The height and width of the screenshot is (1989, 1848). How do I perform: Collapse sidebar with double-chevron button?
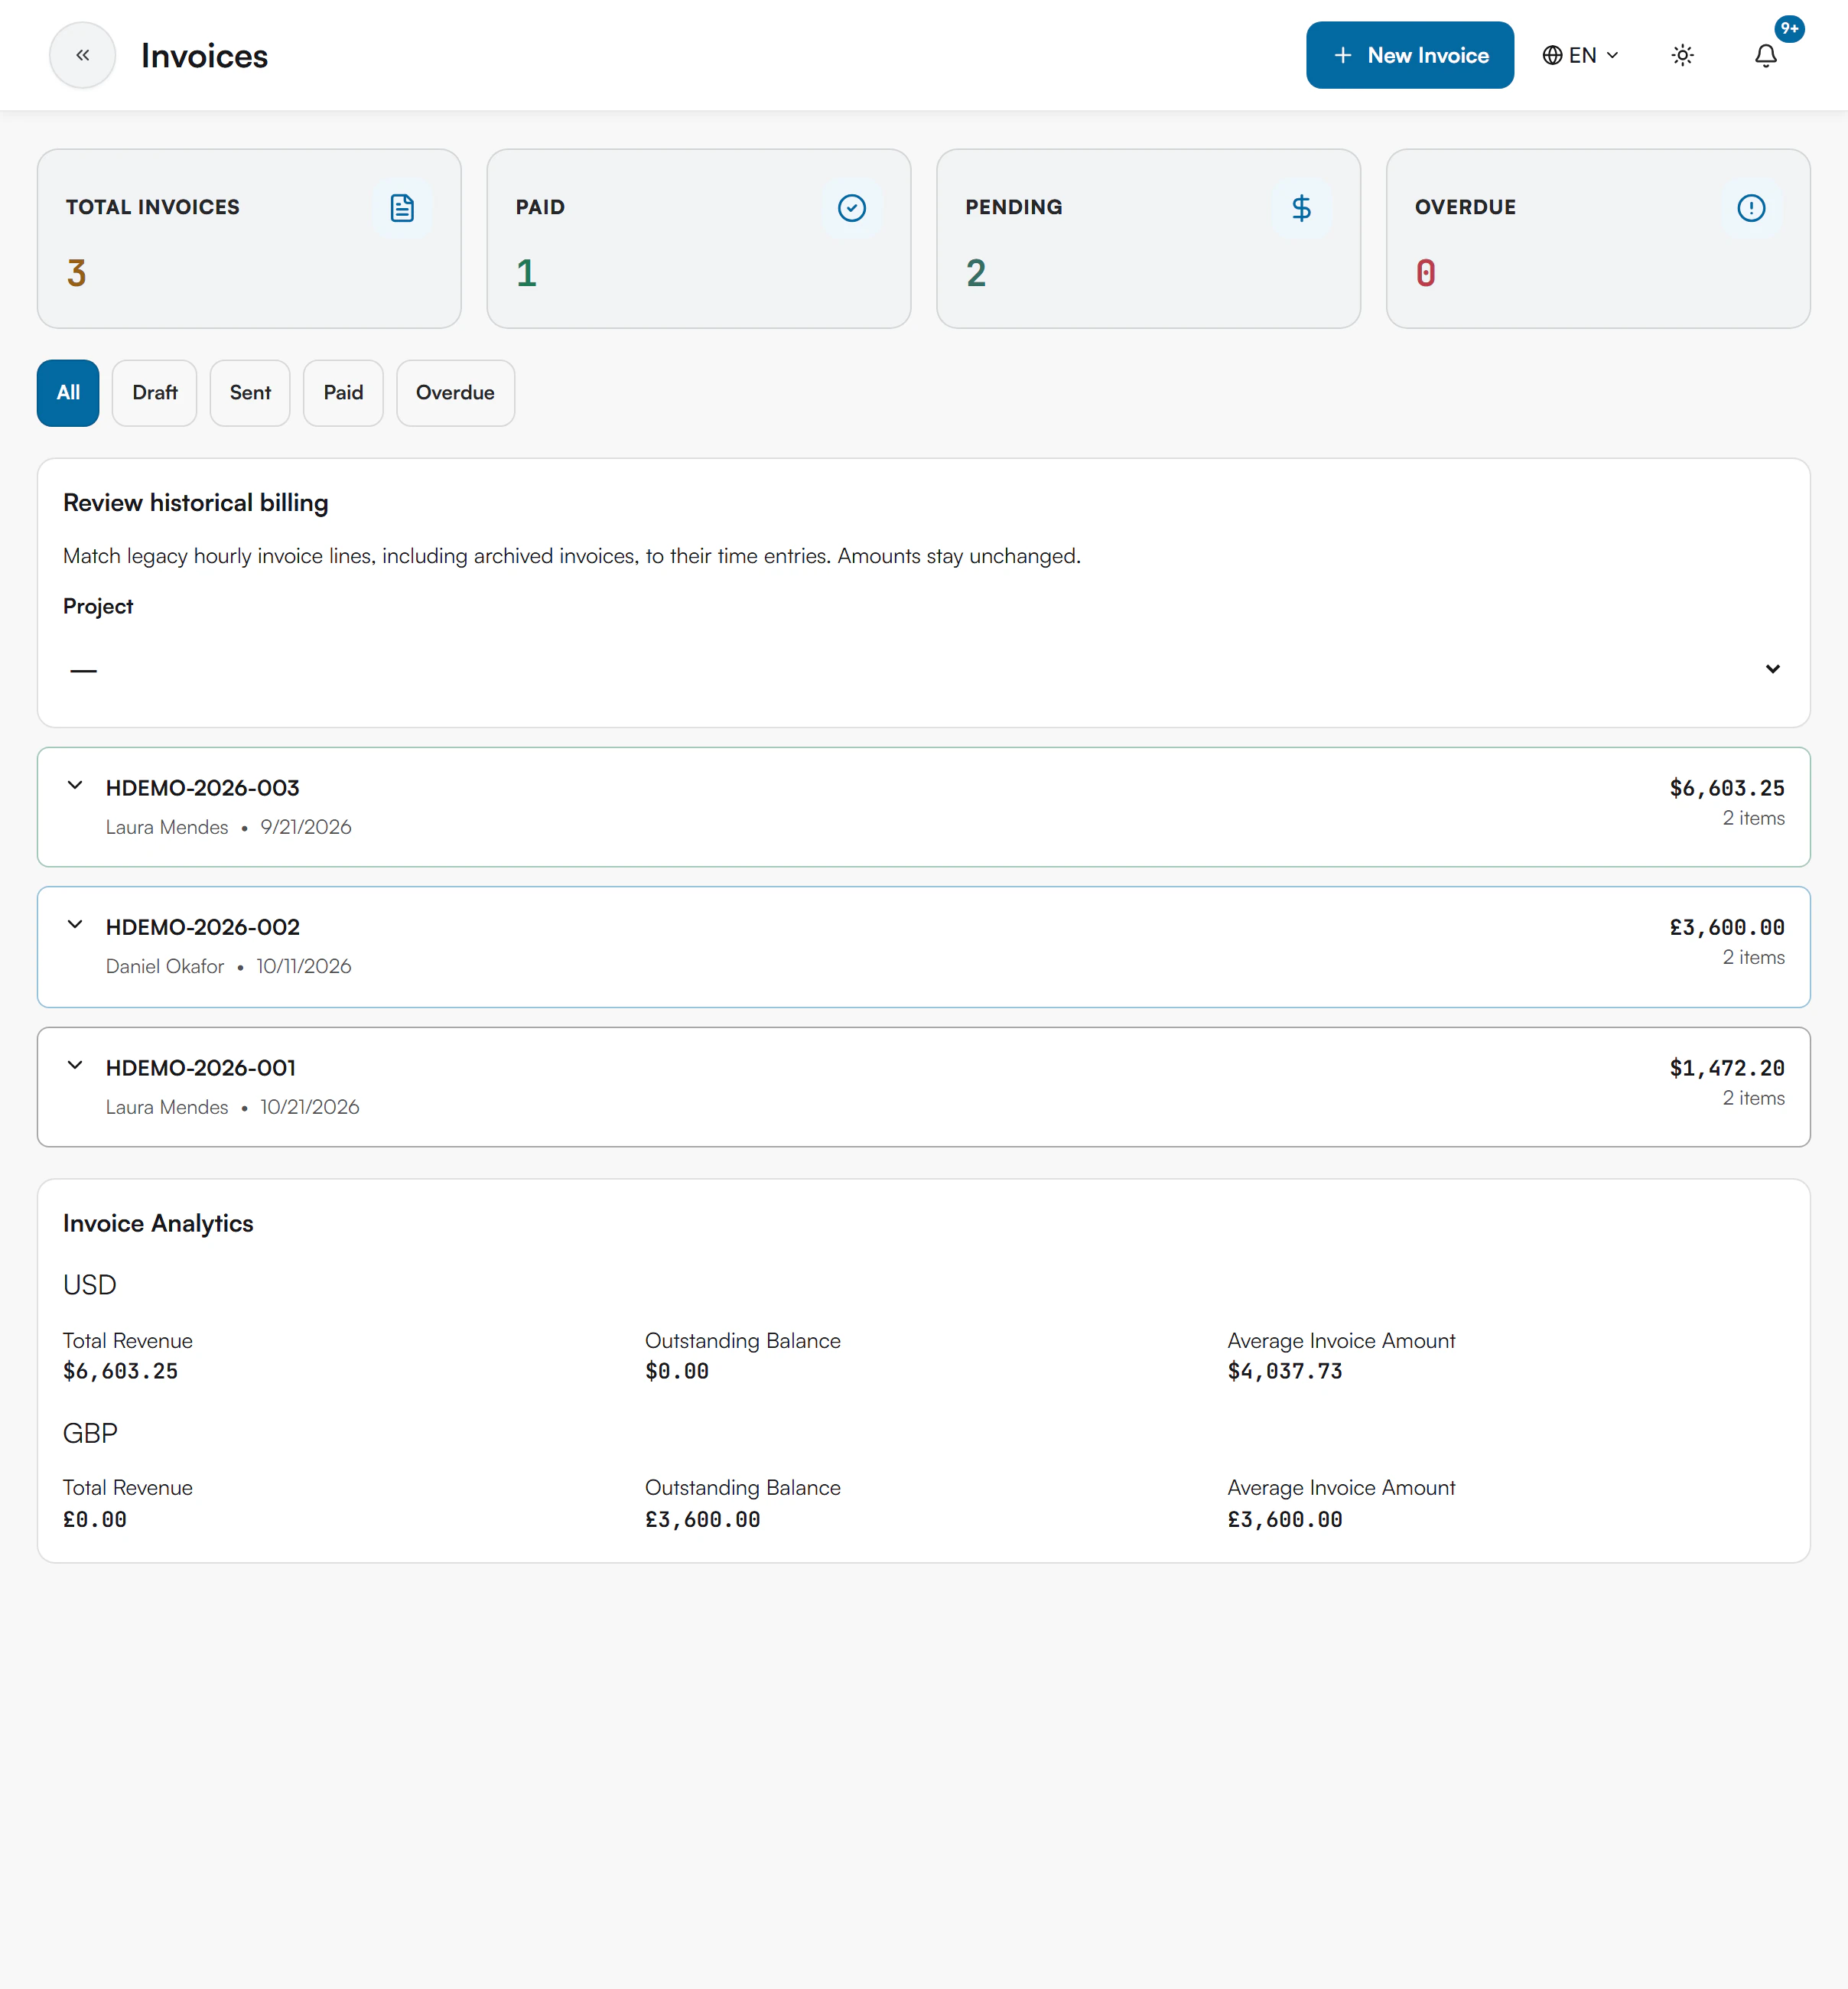tap(82, 55)
